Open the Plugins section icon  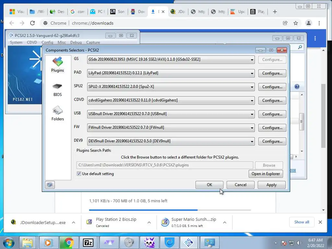[x=58, y=65]
